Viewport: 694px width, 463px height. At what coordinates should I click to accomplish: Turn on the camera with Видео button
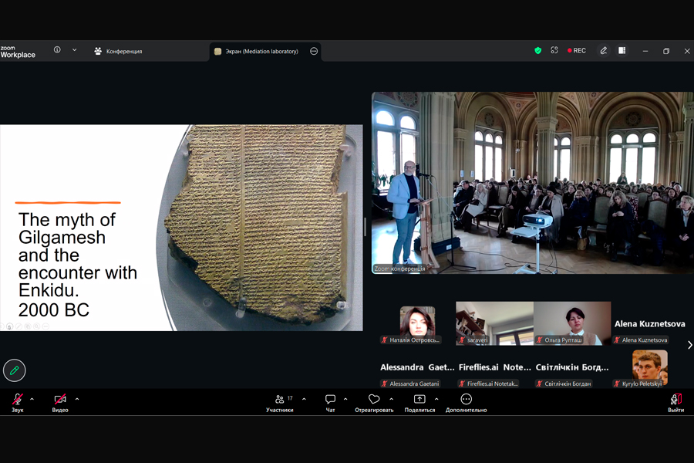coord(60,401)
